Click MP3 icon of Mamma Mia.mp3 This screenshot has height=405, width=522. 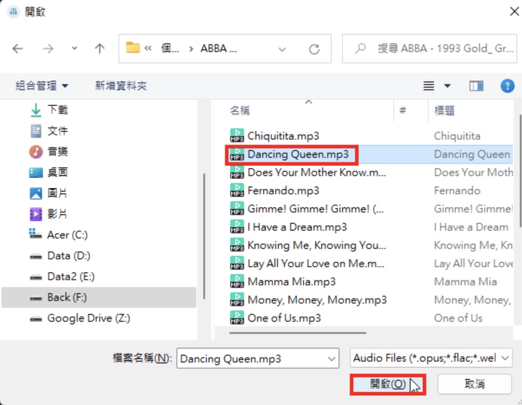(237, 282)
